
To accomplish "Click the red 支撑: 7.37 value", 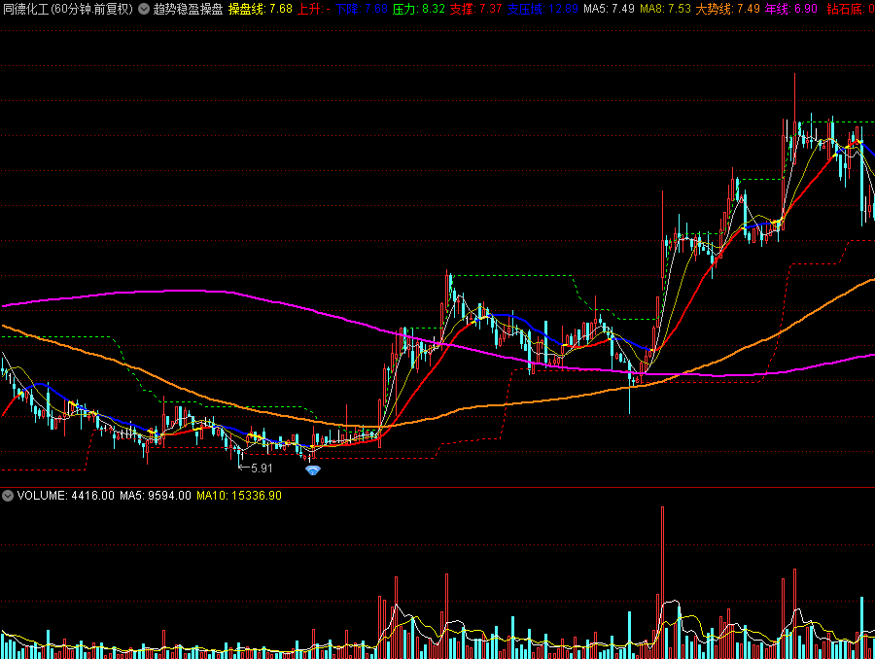I will click(x=476, y=9).
